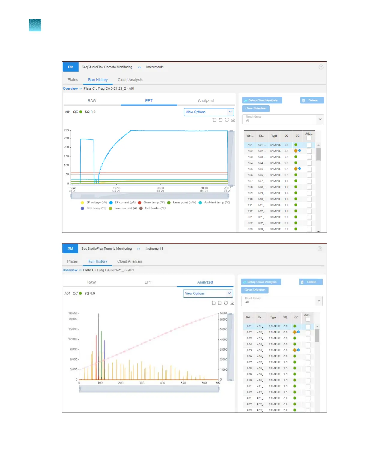This screenshot has width=367, height=475.
Task: Click the Overview breadcrumb link in lower screenshot
Action: point(70,270)
